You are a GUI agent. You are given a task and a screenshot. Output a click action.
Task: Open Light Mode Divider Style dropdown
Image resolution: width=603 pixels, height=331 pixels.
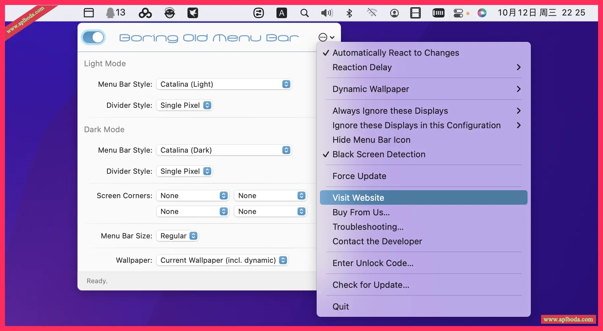point(185,105)
